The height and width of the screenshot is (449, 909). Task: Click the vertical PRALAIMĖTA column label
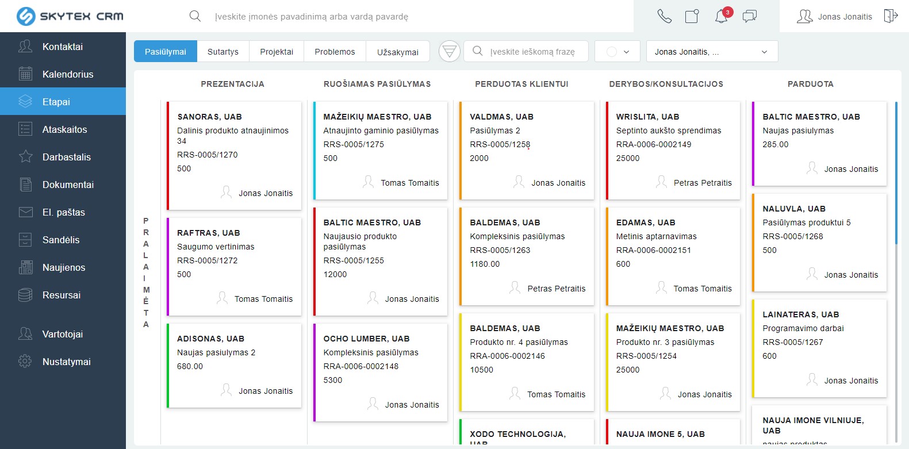(x=146, y=273)
